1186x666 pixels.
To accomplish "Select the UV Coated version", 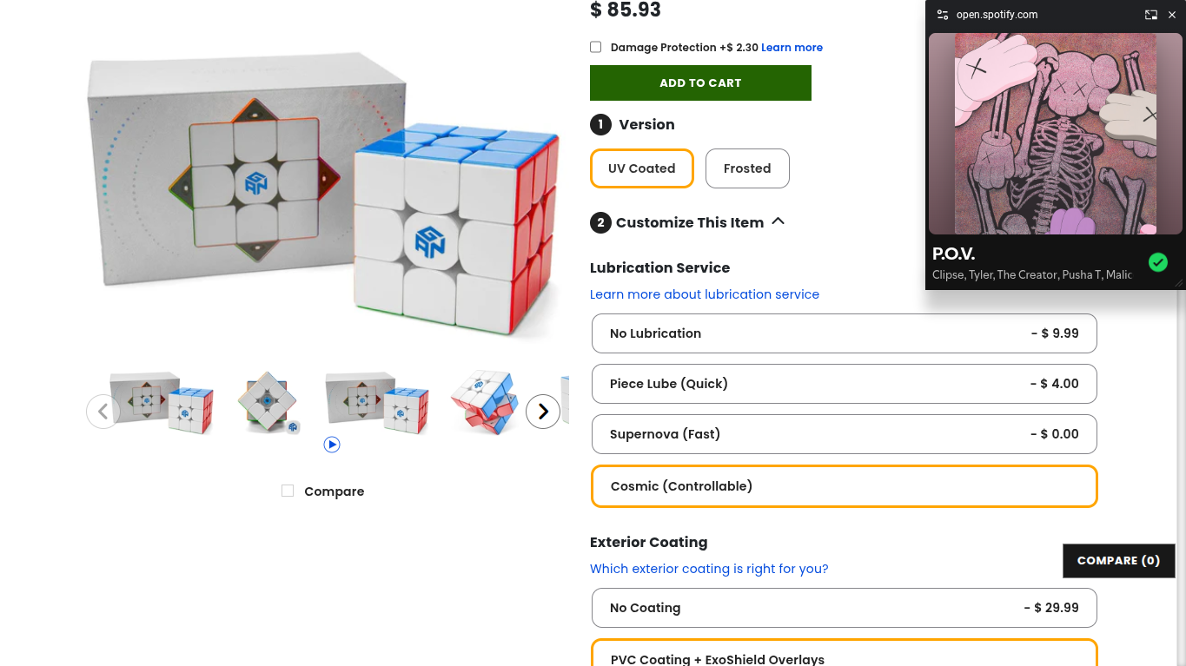I will point(642,168).
